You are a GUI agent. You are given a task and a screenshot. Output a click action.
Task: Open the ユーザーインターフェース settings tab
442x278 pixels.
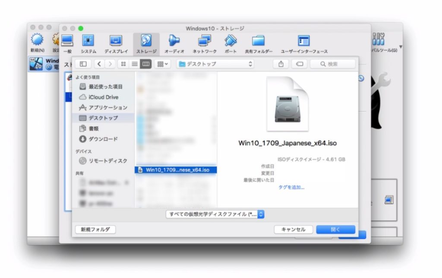(x=304, y=44)
